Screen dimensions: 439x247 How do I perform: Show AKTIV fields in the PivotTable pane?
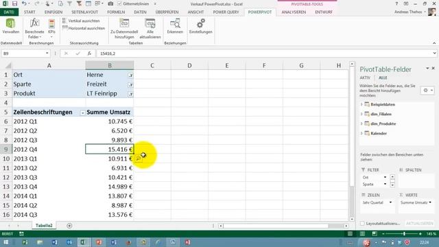[x=365, y=78]
